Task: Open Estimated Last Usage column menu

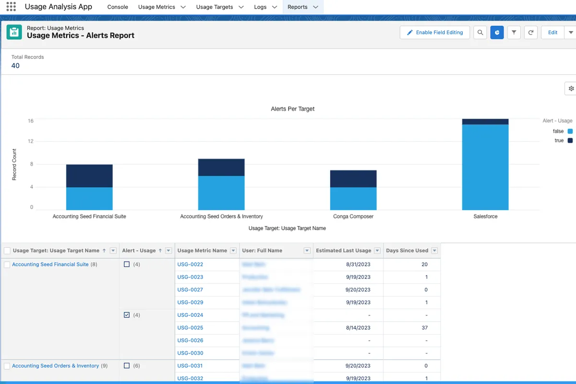Action: pos(377,251)
